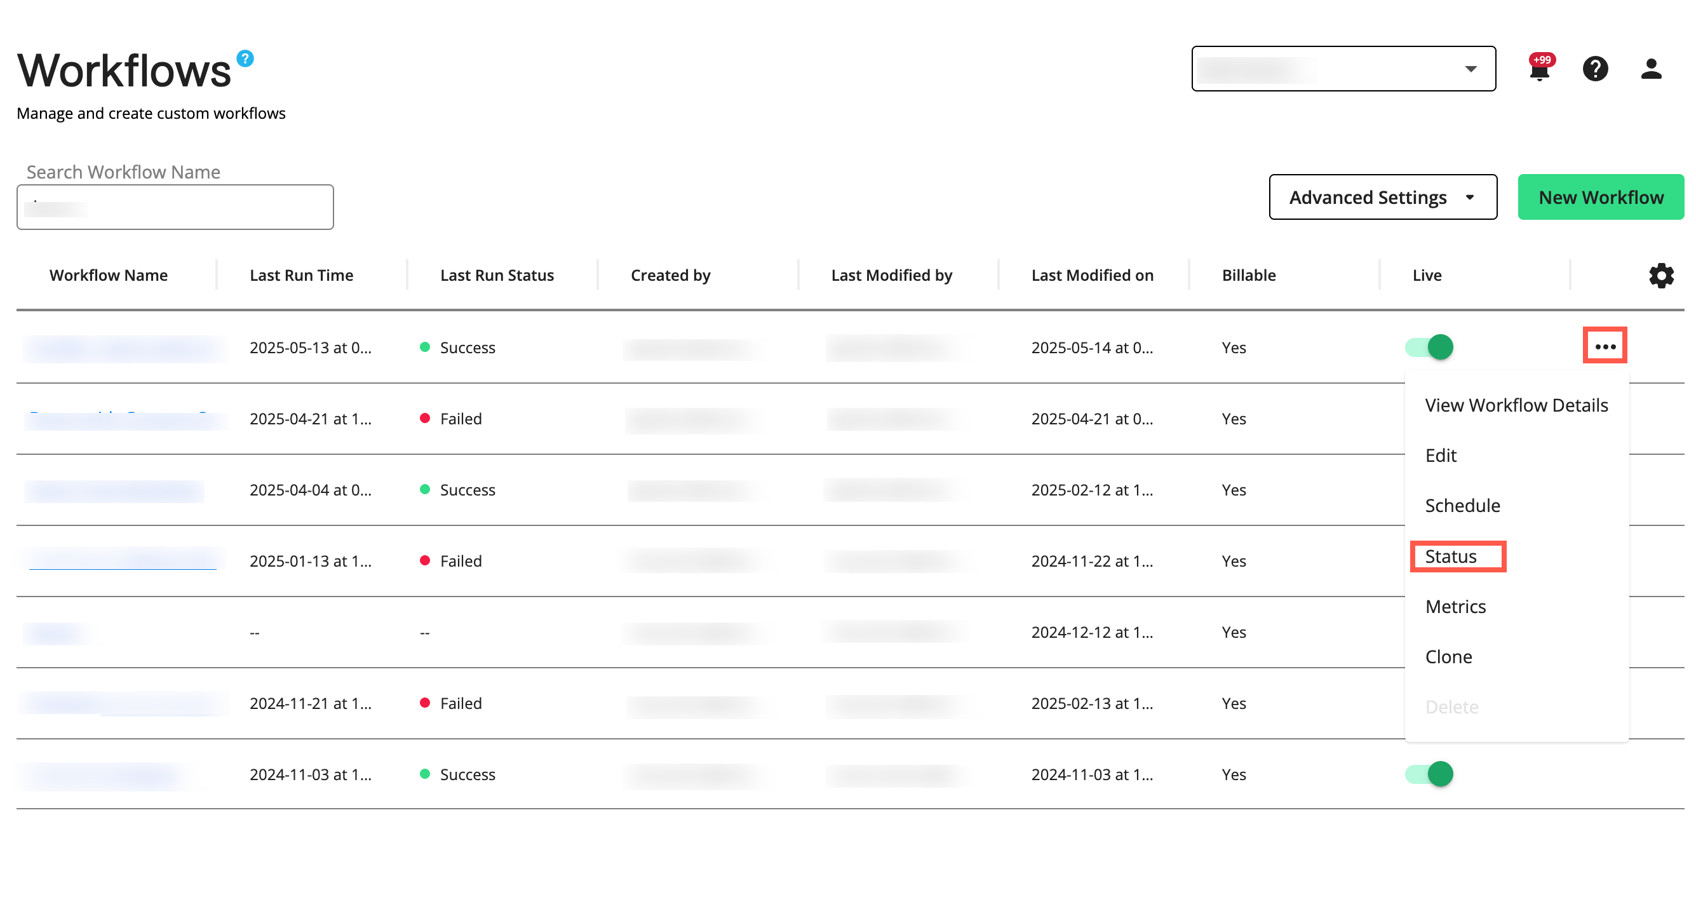This screenshot has height=897, width=1696.
Task: Open the notification bell with +99 badge
Action: tap(1540, 69)
